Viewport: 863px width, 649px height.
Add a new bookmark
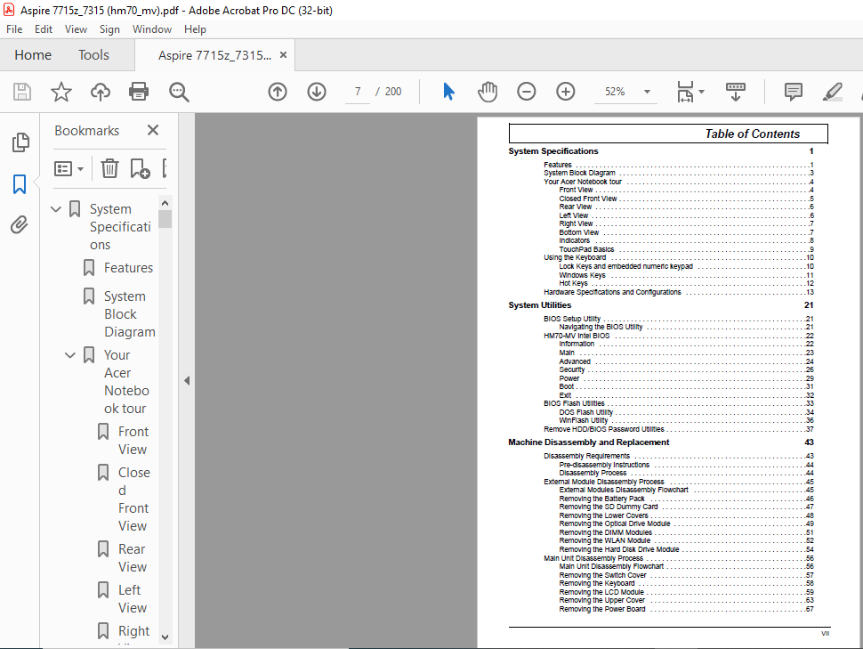pyautogui.click(x=140, y=168)
